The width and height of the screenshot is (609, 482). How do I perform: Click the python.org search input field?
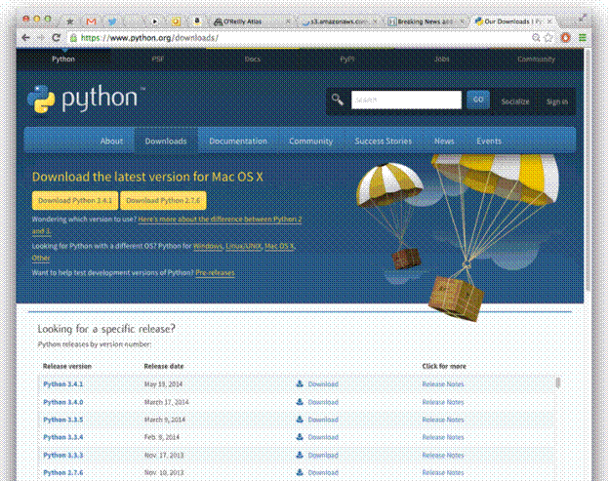[406, 100]
